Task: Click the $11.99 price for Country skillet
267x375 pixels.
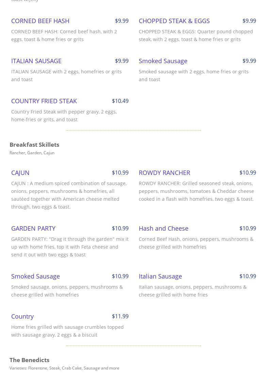Action: coord(120,316)
